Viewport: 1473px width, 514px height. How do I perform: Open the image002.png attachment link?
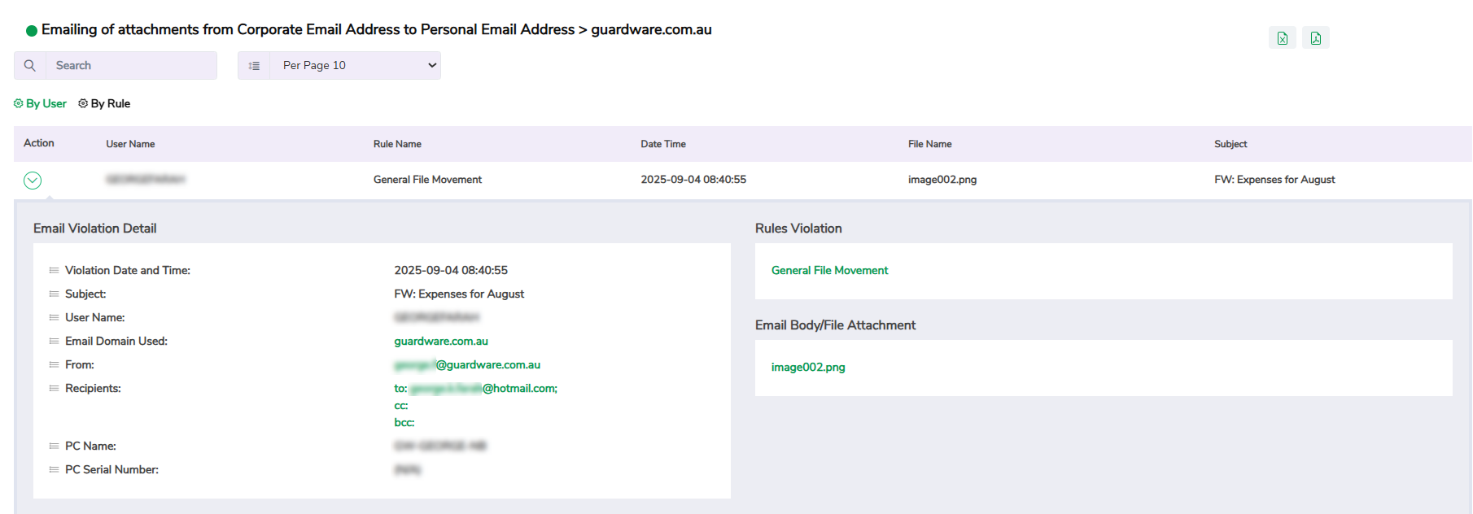coord(808,367)
